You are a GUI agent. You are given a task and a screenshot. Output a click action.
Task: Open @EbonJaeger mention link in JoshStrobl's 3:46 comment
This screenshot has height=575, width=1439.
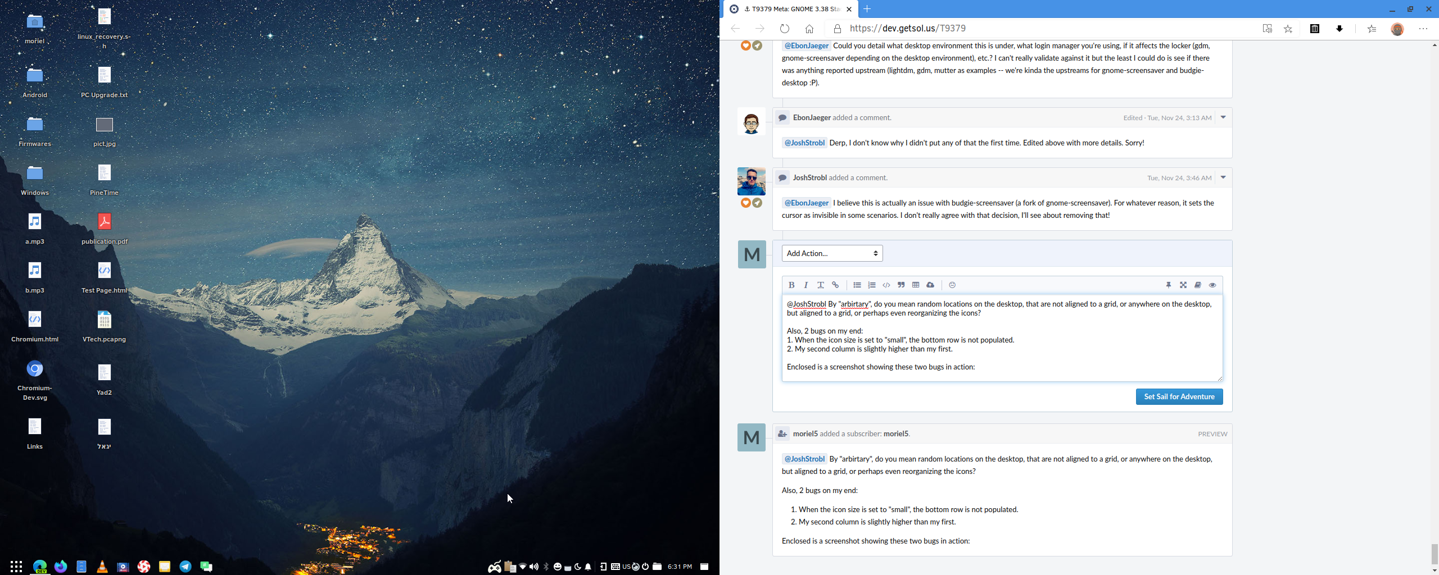(807, 203)
